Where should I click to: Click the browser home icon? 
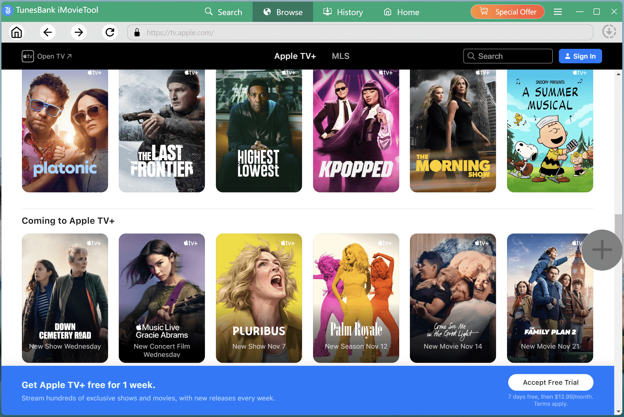[x=17, y=32]
